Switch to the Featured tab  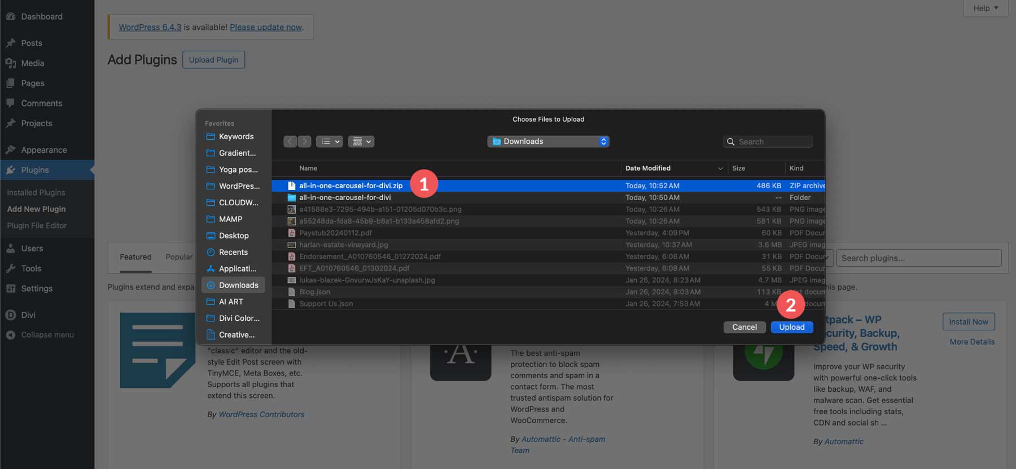point(135,257)
